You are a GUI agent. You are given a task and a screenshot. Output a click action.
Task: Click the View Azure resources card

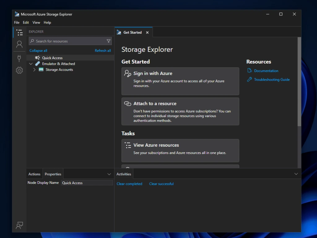pyautogui.click(x=180, y=151)
